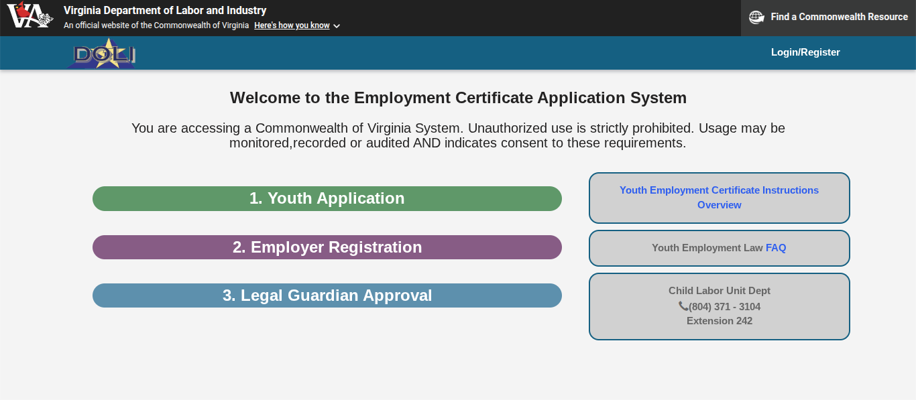This screenshot has width=916, height=400.
Task: Click the Youth Employment Law FAQ card
Action: pos(719,247)
